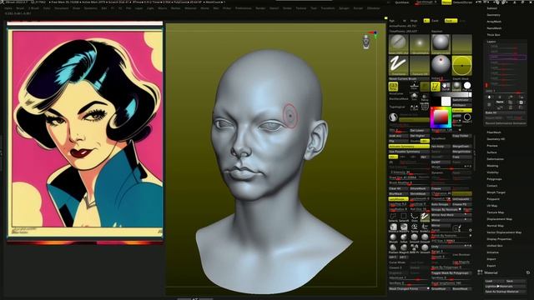Click the pop-art reference image
This screenshot has height=300, width=534.
[x=85, y=132]
